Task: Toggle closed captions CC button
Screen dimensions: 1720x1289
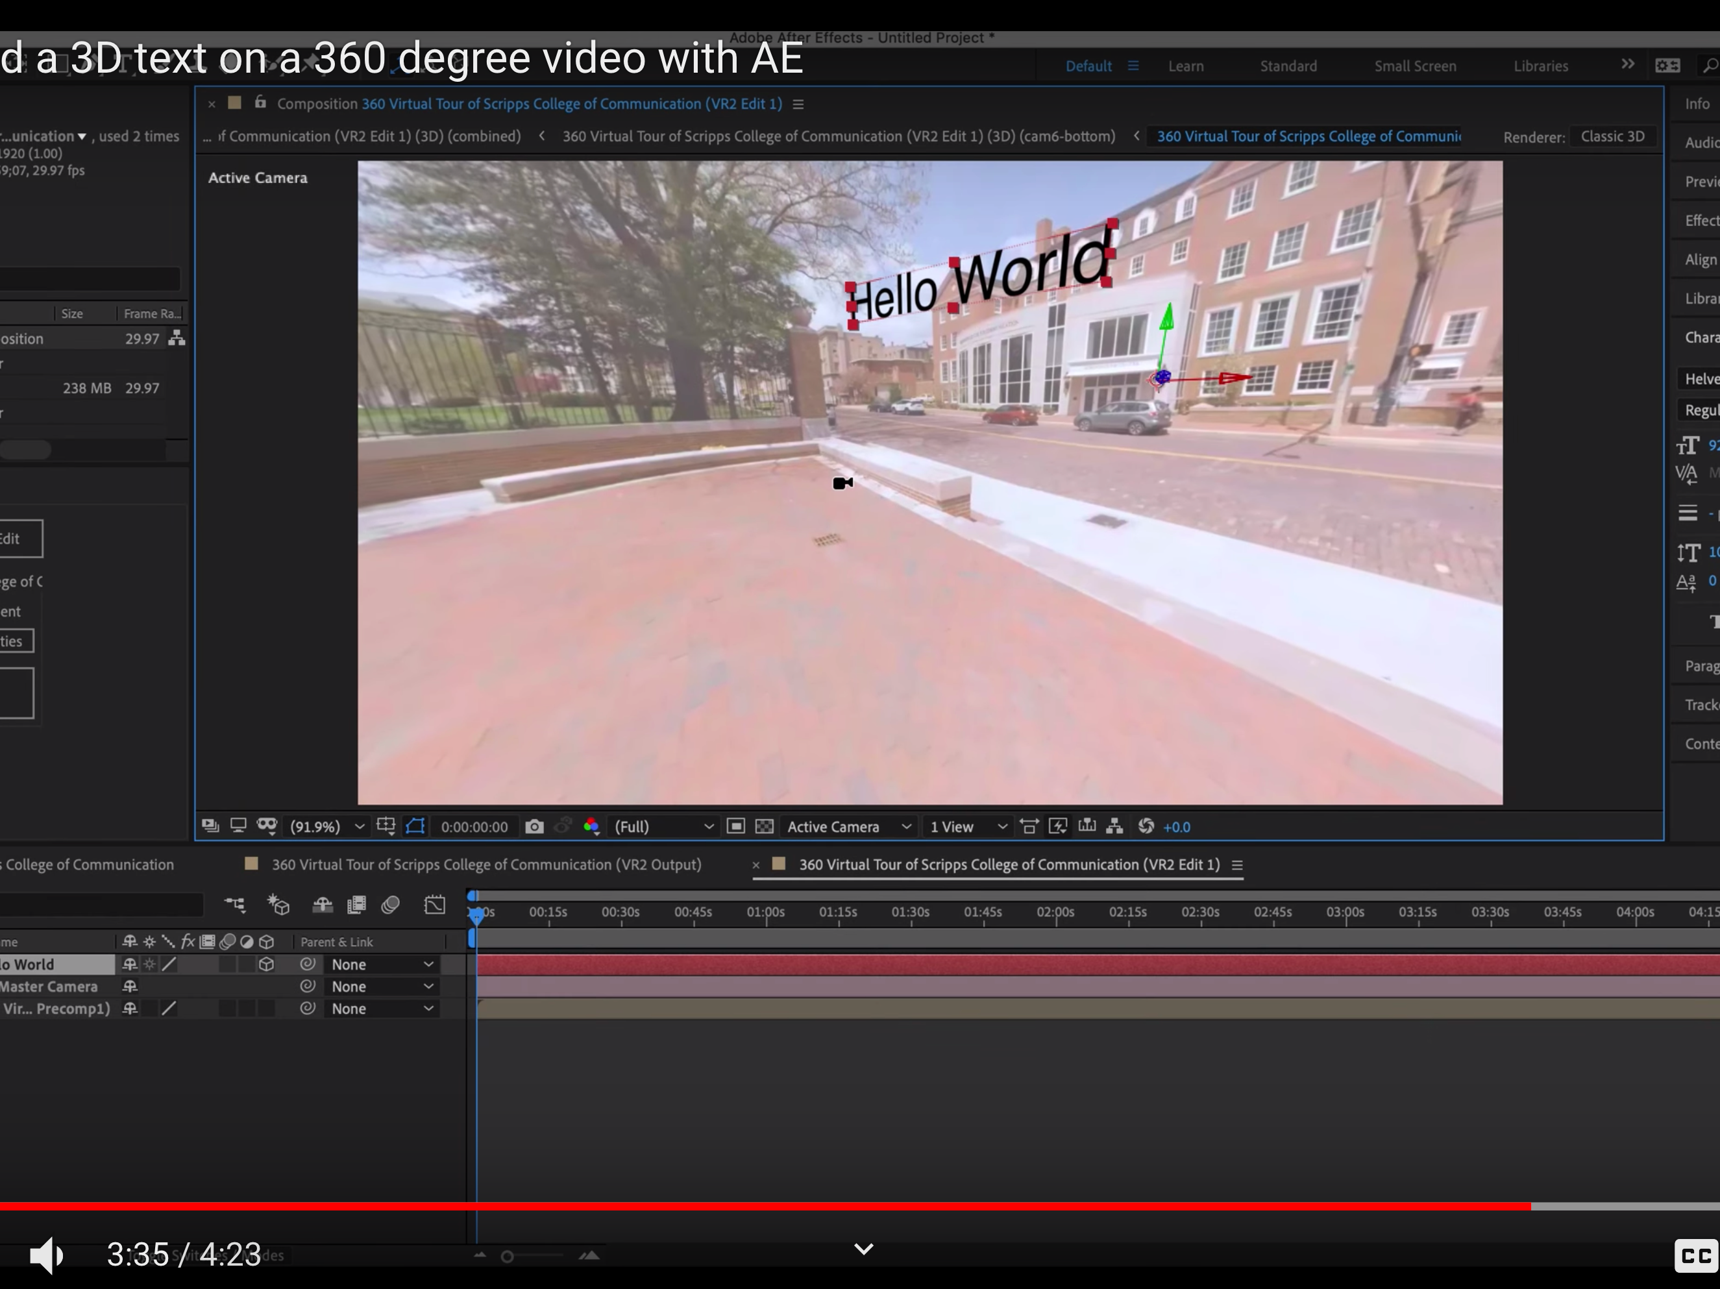Action: (x=1695, y=1255)
